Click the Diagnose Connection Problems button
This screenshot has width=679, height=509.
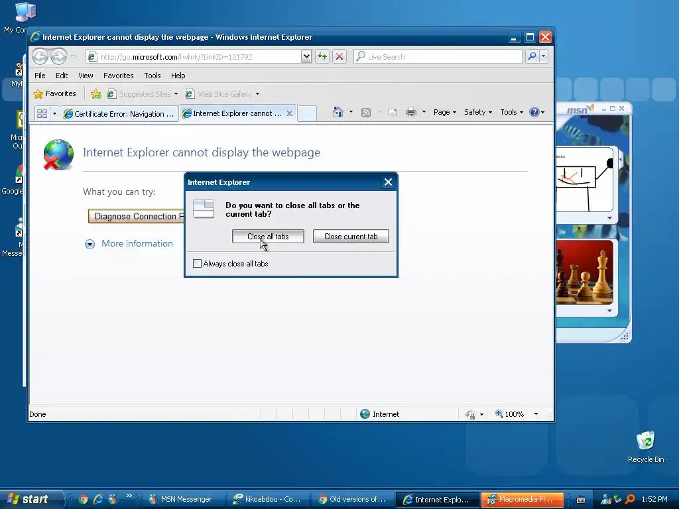point(137,216)
